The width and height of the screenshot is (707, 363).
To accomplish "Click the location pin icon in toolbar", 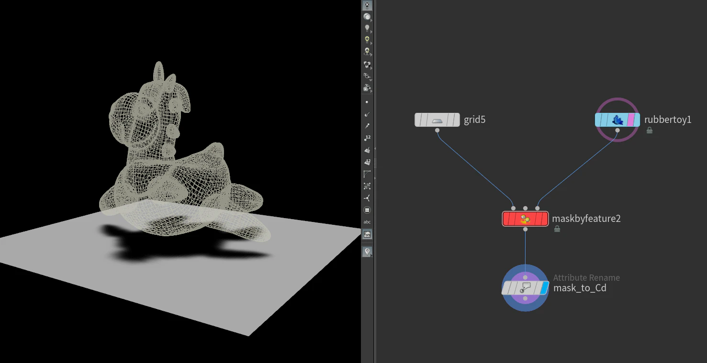I will coord(367,252).
